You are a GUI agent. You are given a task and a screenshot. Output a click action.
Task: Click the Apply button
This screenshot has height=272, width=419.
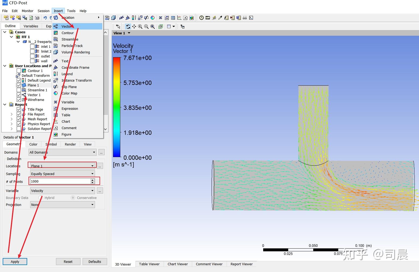(15, 262)
